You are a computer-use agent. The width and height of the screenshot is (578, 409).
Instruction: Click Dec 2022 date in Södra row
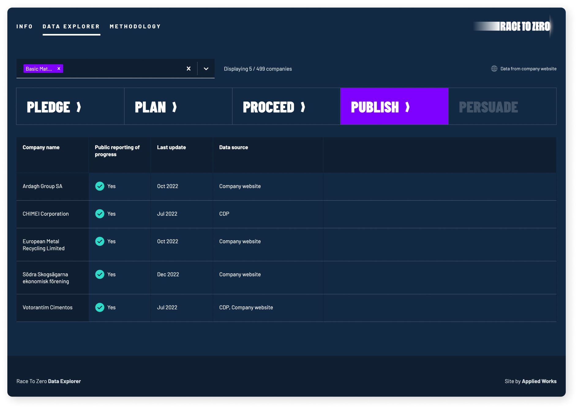coord(168,274)
